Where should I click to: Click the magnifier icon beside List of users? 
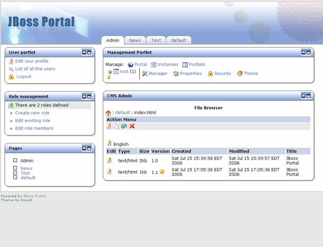[11, 69]
